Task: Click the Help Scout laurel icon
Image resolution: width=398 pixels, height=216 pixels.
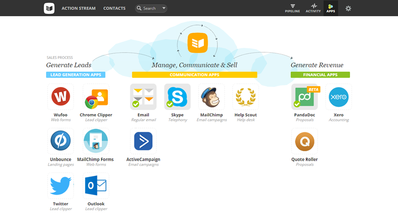Action: (x=245, y=97)
